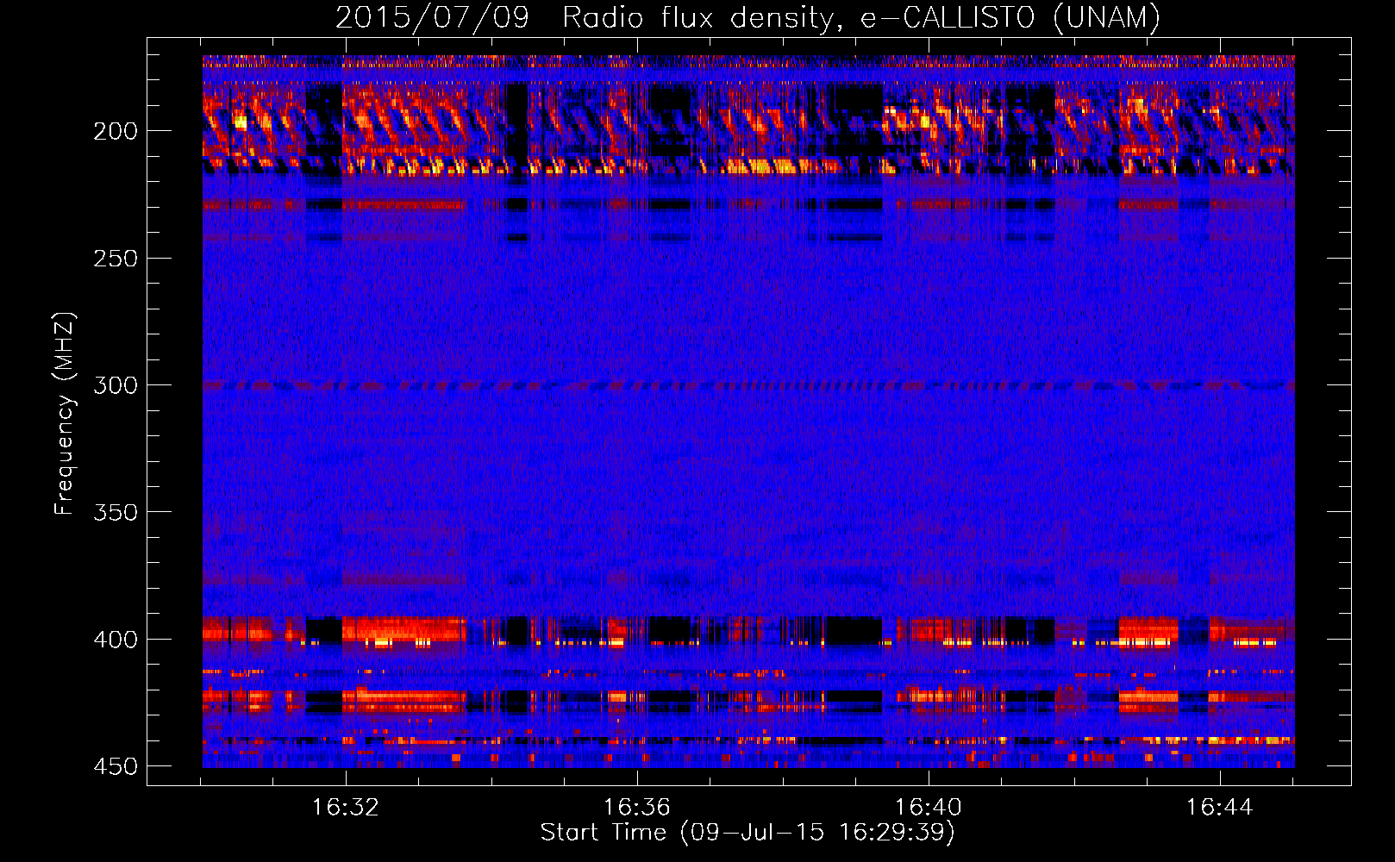
Task: Click the 450 frequency tick label
Action: click(116, 766)
